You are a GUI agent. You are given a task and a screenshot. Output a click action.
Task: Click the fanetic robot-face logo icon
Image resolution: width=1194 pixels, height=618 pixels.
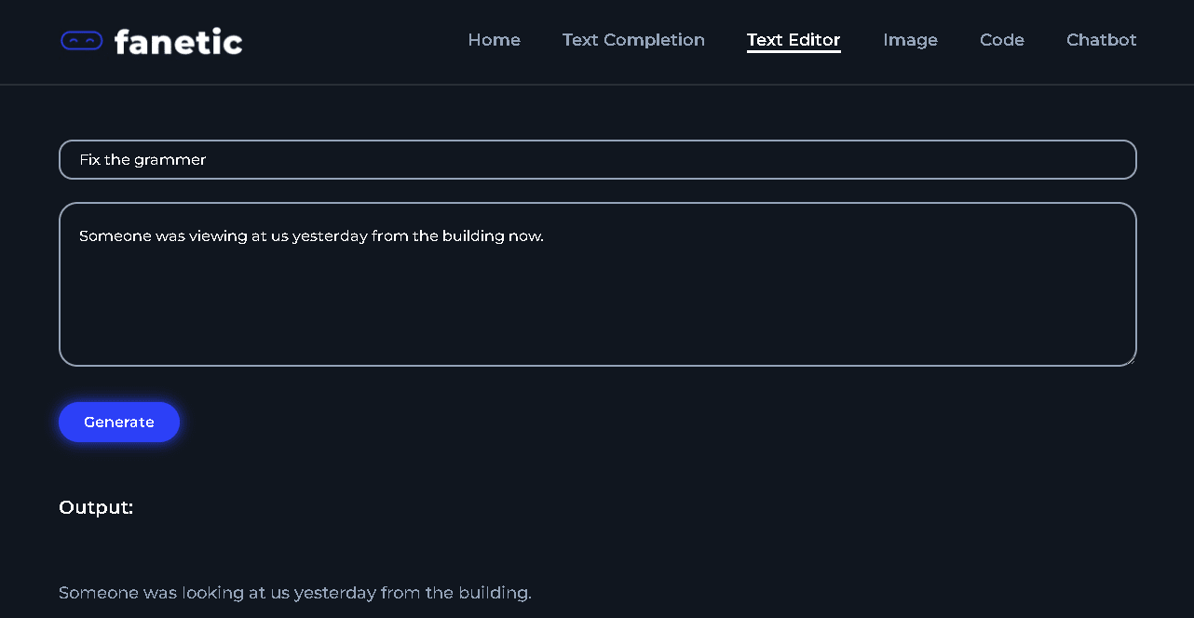[x=81, y=40]
